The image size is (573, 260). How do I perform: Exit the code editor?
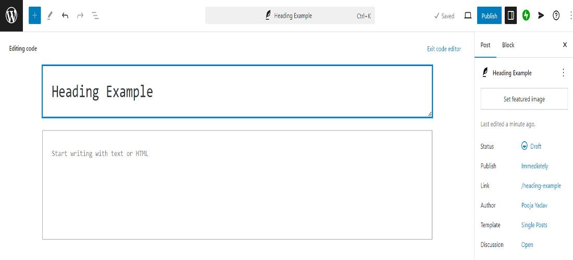pyautogui.click(x=444, y=49)
